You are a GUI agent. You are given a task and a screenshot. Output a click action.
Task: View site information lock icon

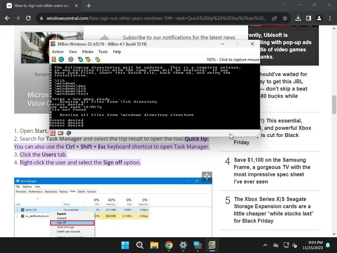(x=41, y=18)
